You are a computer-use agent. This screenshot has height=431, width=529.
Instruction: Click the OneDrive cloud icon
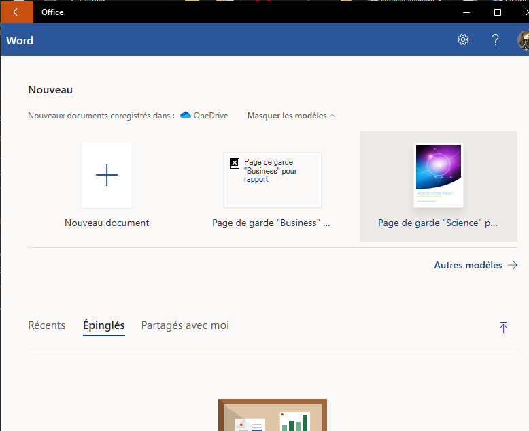point(186,115)
